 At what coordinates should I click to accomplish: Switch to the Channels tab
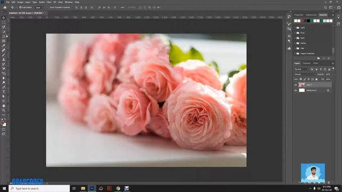[306, 63]
